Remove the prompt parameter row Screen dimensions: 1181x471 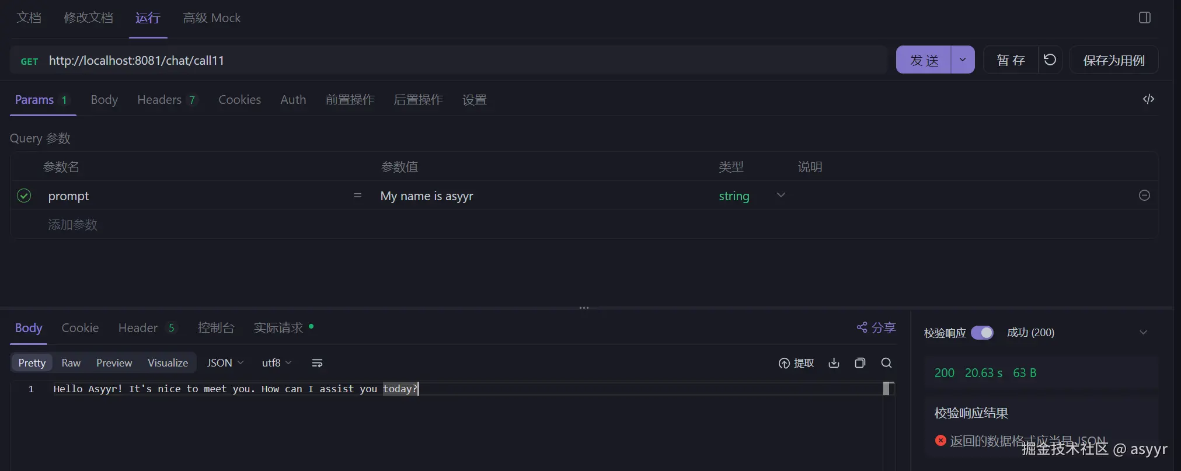(1144, 196)
